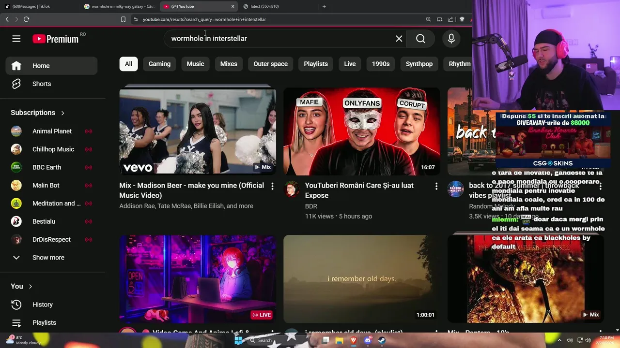Click the Animal Planet subscription label
Image resolution: width=620 pixels, height=348 pixels.
point(52,131)
